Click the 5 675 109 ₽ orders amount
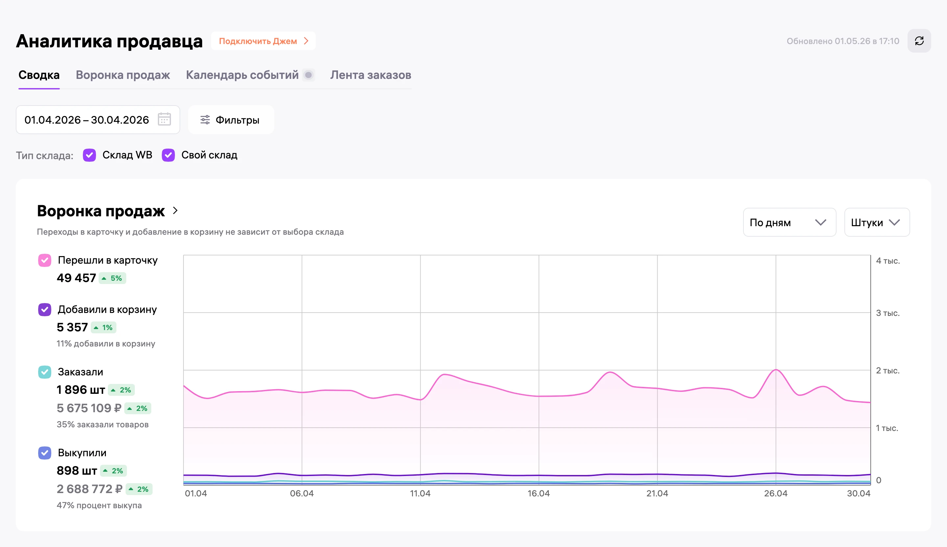Image resolution: width=947 pixels, height=547 pixels. pyautogui.click(x=89, y=408)
